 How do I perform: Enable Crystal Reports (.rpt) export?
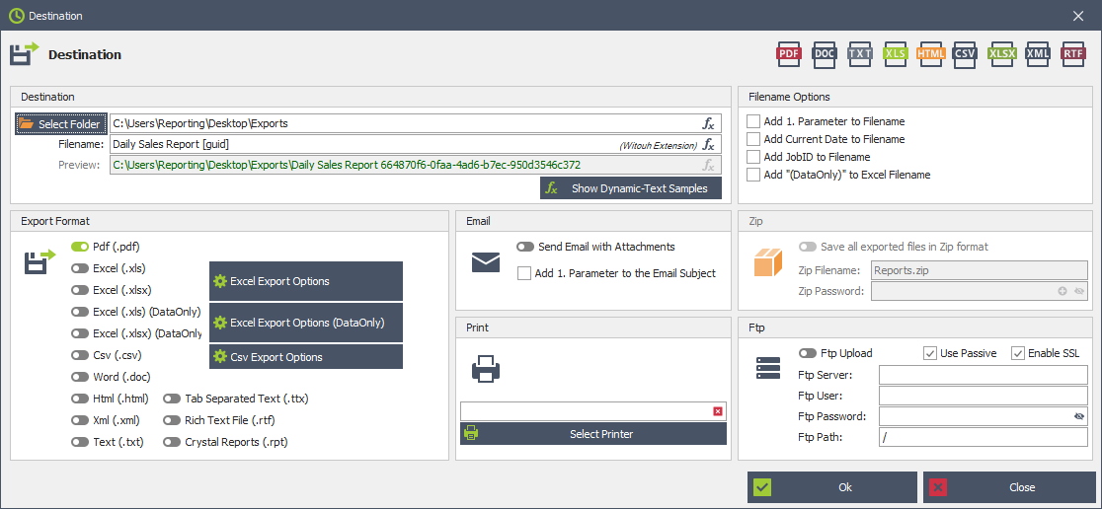172,442
